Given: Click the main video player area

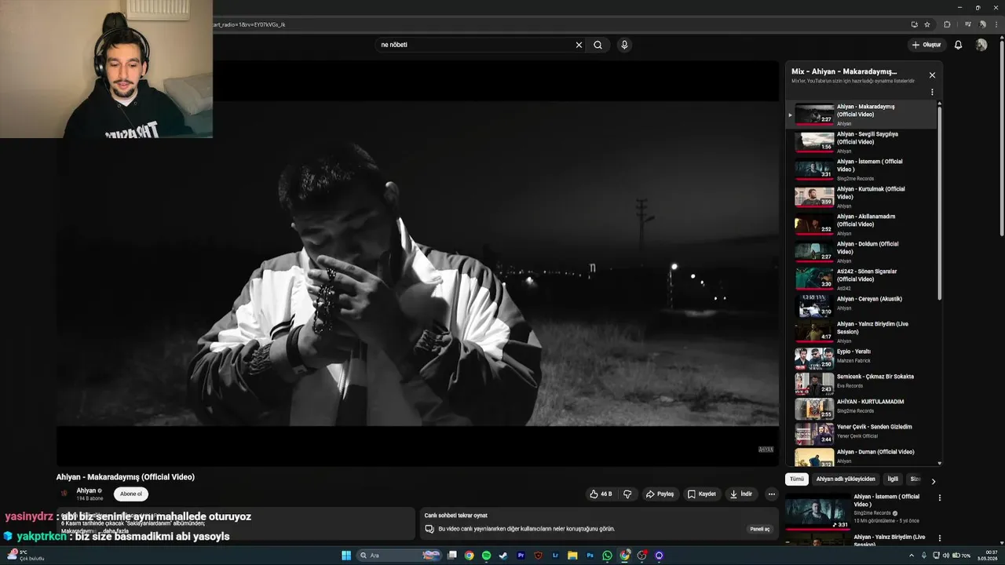Looking at the screenshot, I should click(x=418, y=263).
